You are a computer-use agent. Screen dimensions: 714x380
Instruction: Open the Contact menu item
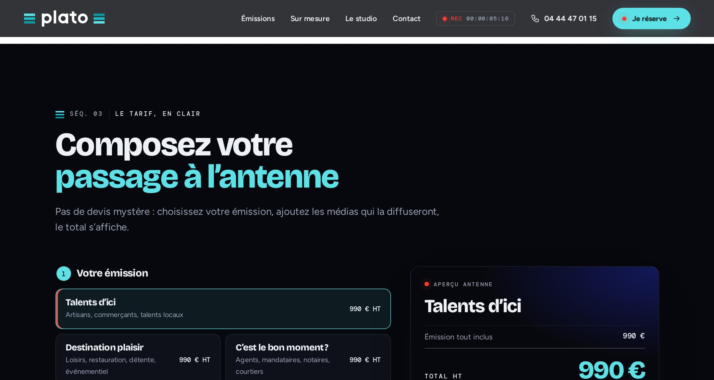point(406,18)
